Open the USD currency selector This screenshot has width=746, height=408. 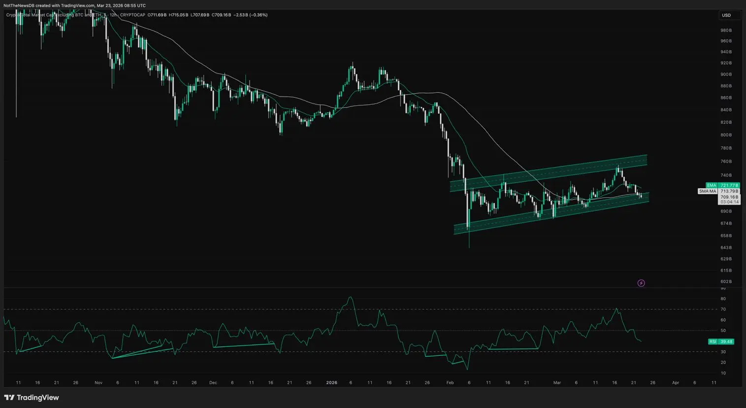point(729,15)
